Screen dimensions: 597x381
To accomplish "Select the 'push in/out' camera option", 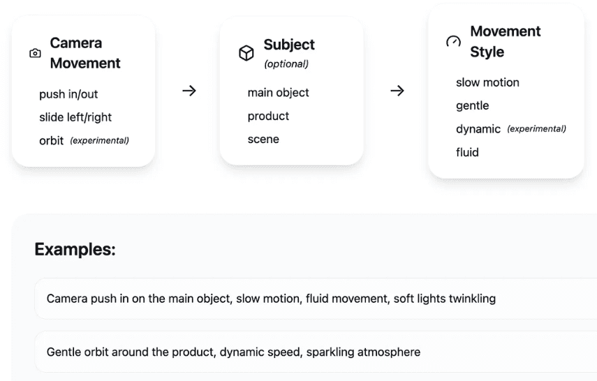I will (x=68, y=94).
